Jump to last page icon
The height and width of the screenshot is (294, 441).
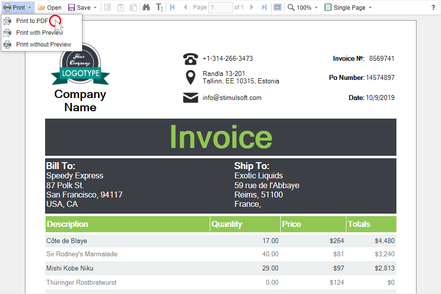click(265, 8)
